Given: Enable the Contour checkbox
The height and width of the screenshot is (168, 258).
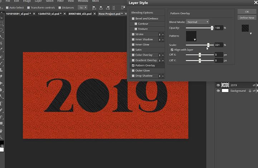Looking at the screenshot, I should [x=136, y=24].
